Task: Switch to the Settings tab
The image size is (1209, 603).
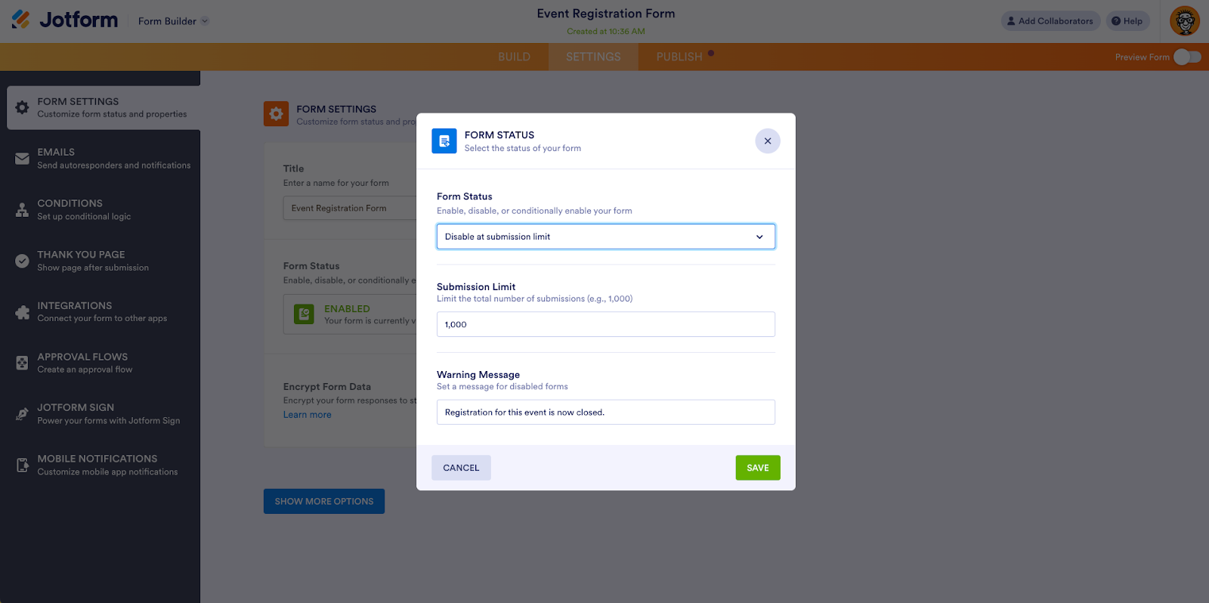Action: pos(593,57)
